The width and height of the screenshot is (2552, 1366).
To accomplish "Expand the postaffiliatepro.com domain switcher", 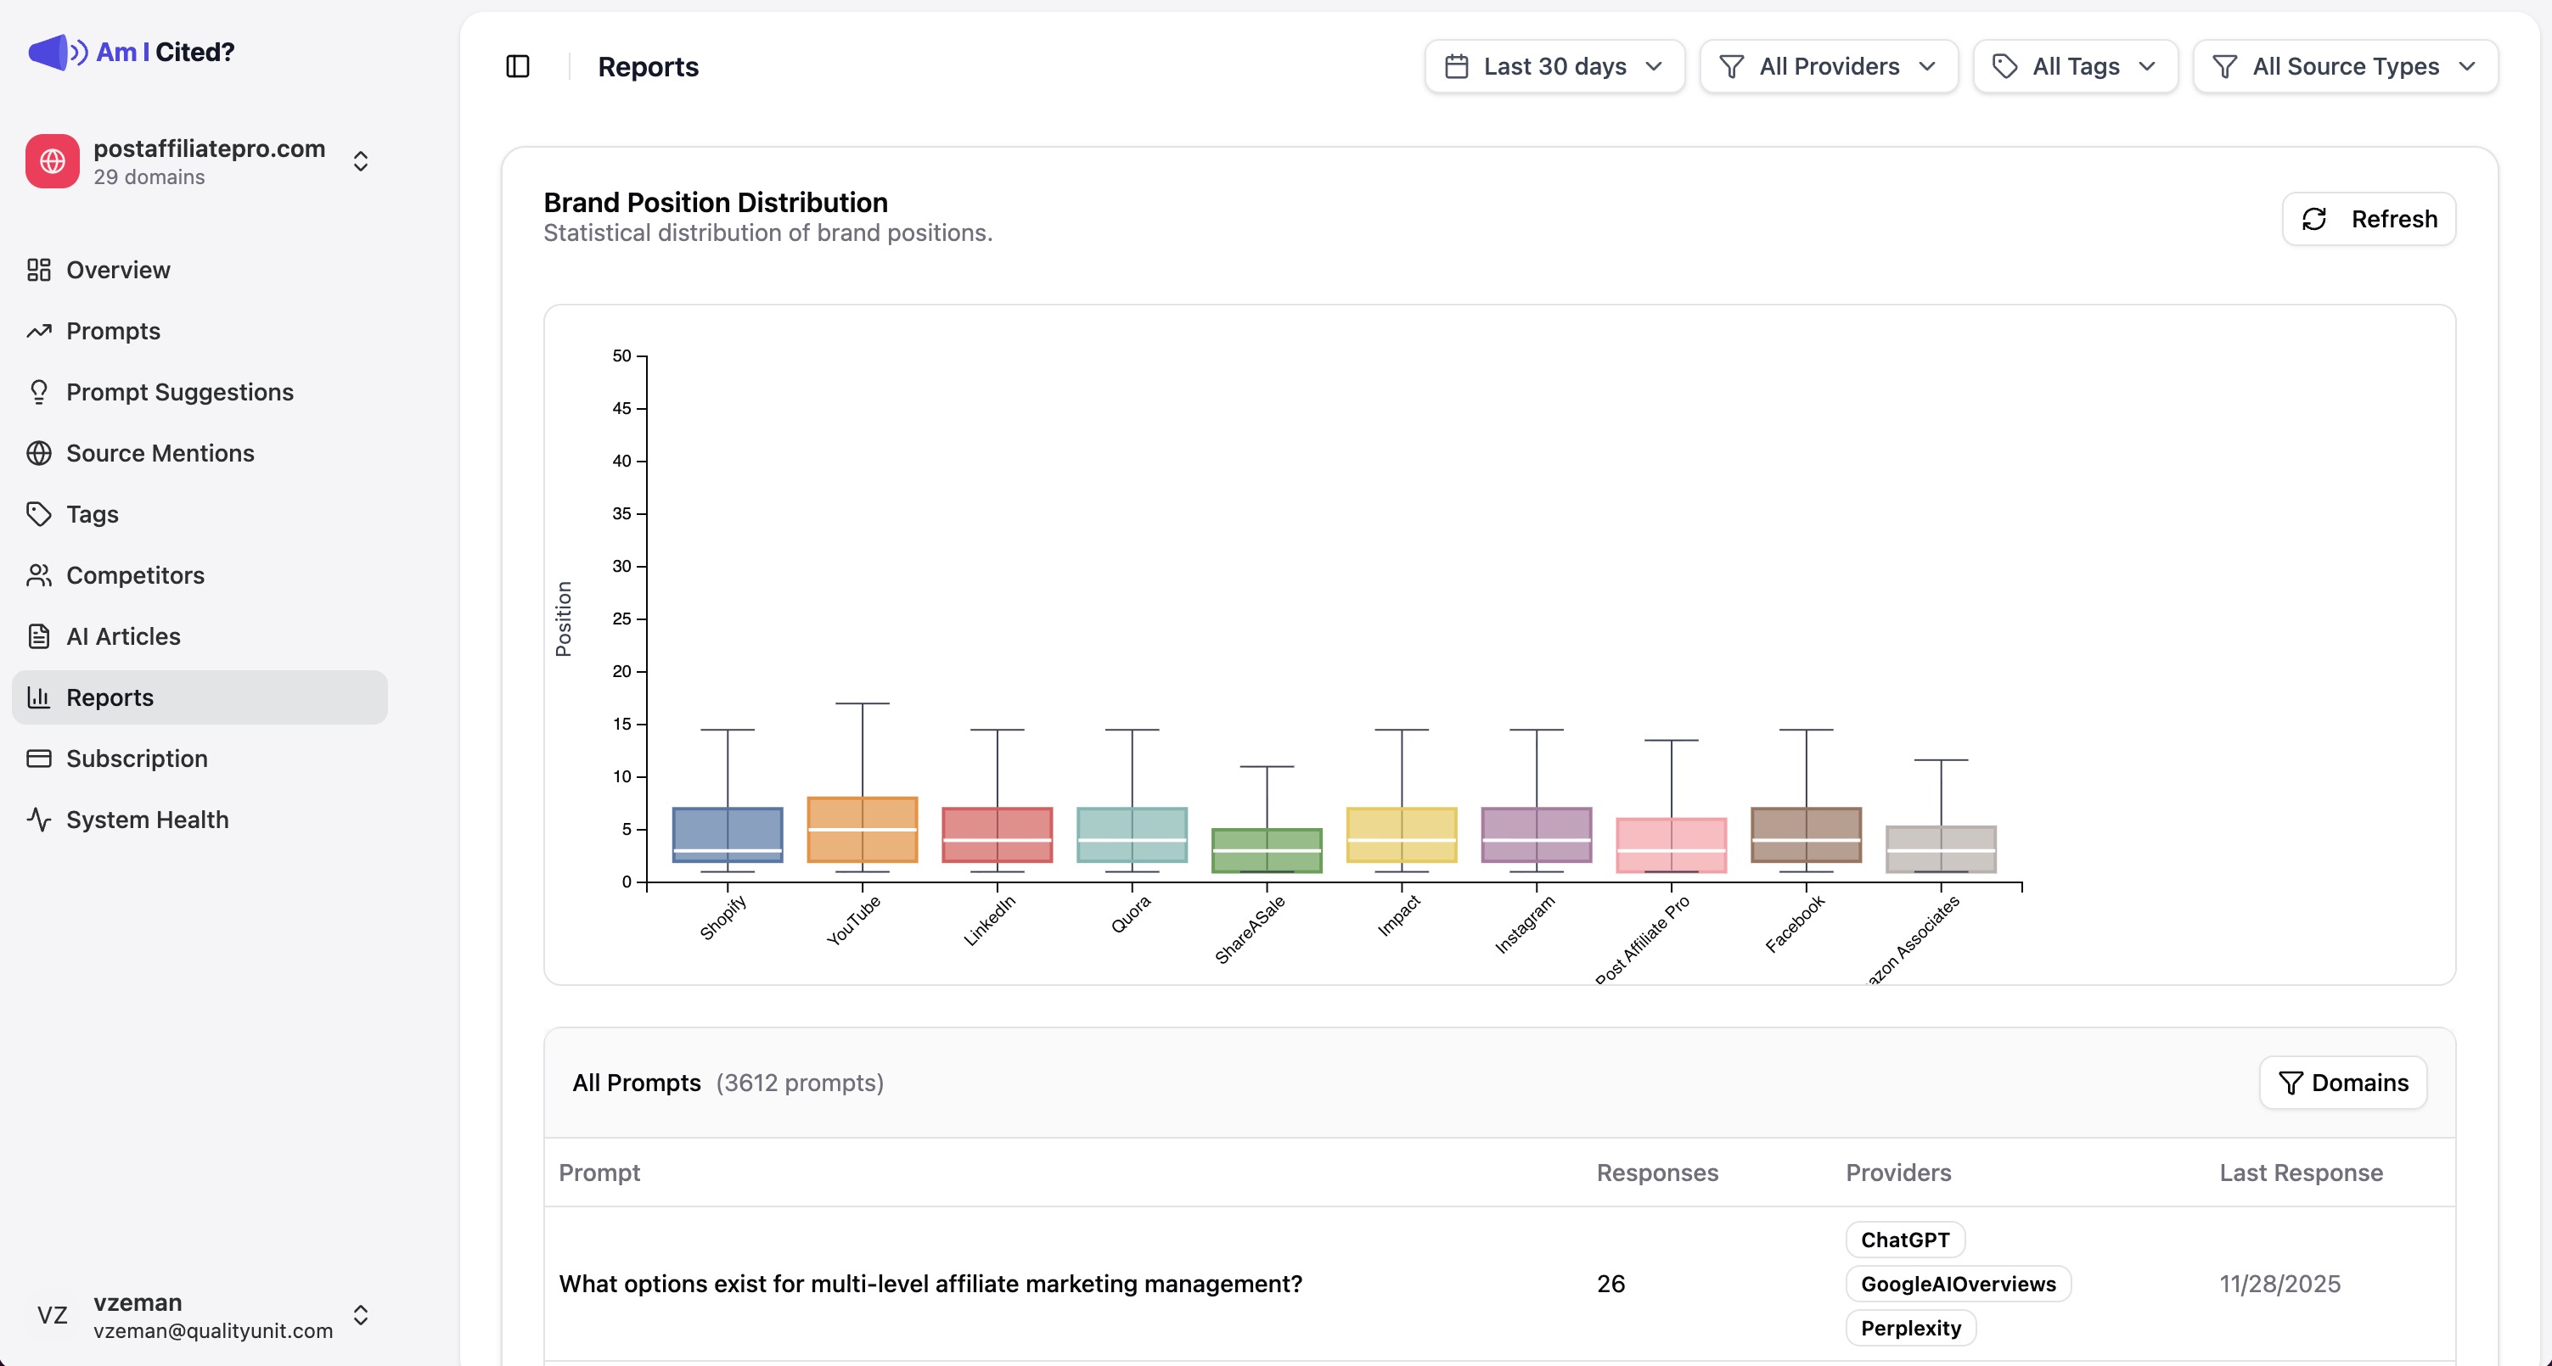I will pyautogui.click(x=360, y=160).
